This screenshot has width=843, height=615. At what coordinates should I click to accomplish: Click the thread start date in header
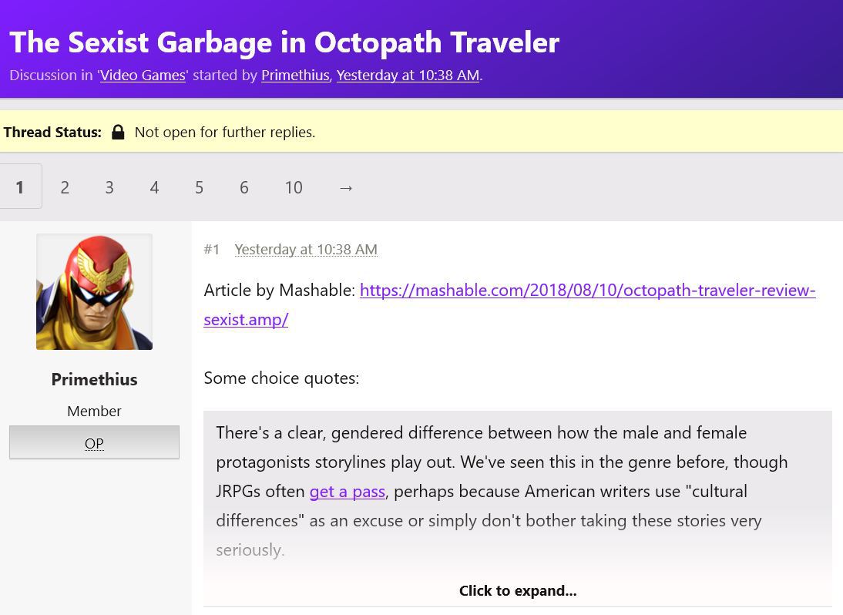click(408, 76)
